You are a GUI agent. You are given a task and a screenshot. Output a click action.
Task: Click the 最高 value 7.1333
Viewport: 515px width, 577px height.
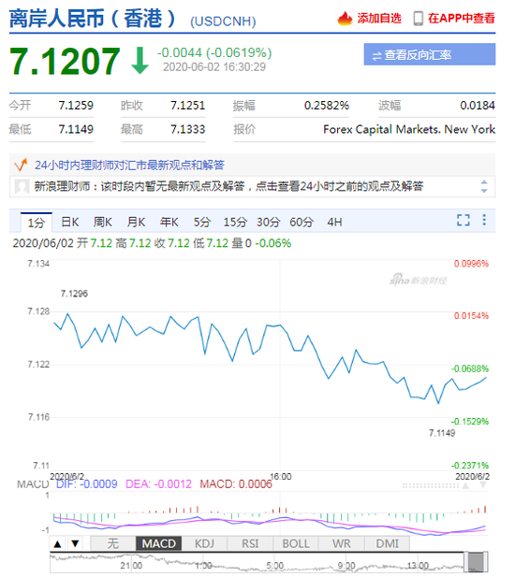187,129
